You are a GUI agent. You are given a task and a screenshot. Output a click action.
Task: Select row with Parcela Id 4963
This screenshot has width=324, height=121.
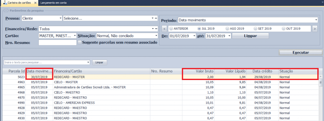coord(160,82)
